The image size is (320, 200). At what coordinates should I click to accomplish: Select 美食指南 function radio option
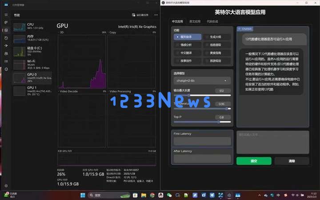pyautogui.click(x=217, y=53)
